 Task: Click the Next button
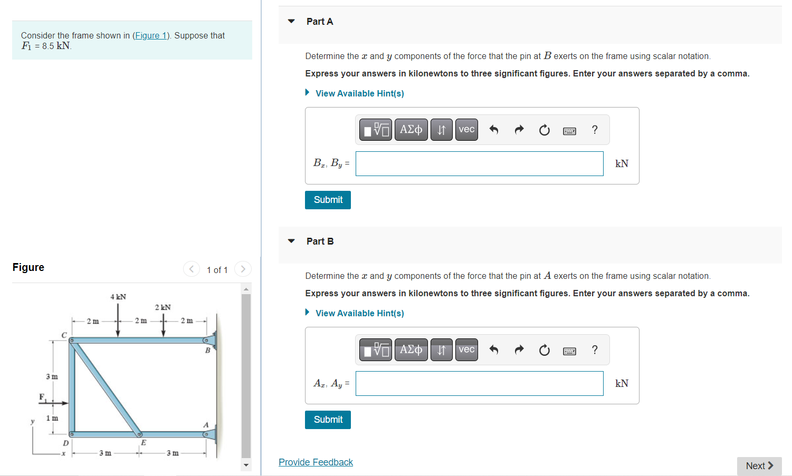[x=759, y=466]
